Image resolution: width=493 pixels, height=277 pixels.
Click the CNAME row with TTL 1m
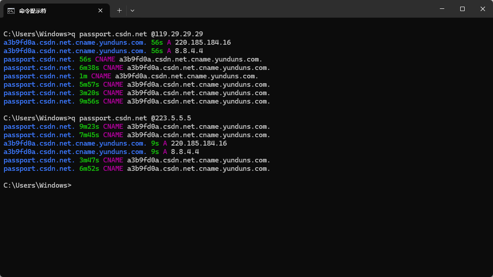coord(131,76)
